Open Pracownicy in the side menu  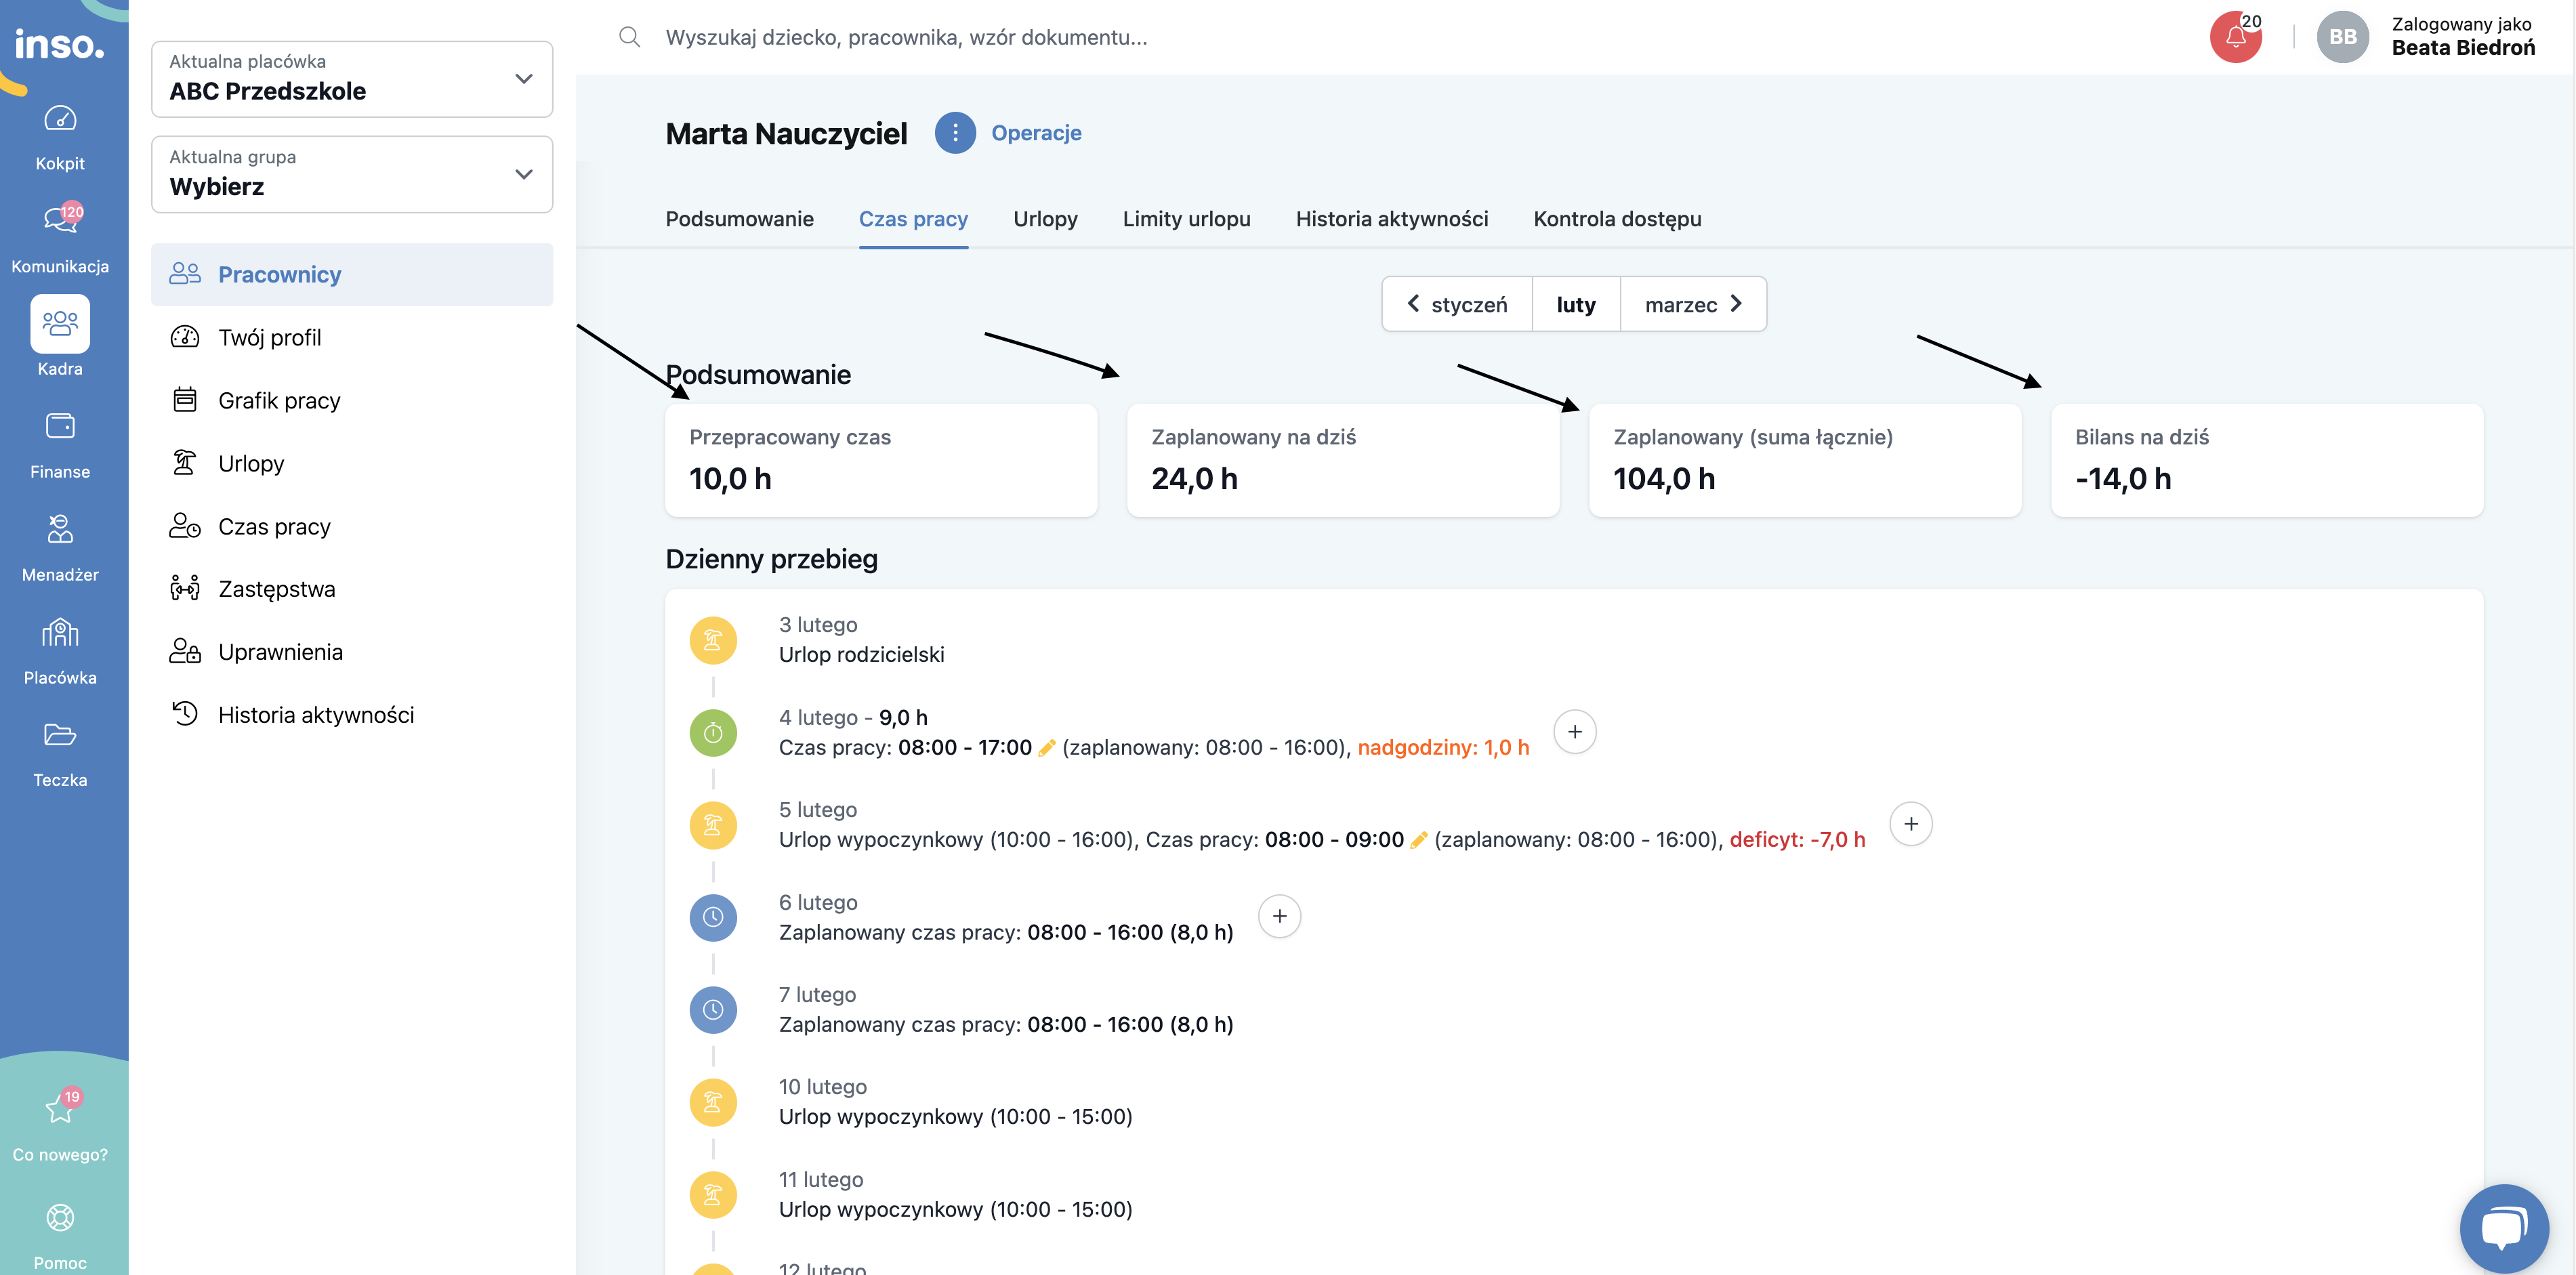coord(352,274)
